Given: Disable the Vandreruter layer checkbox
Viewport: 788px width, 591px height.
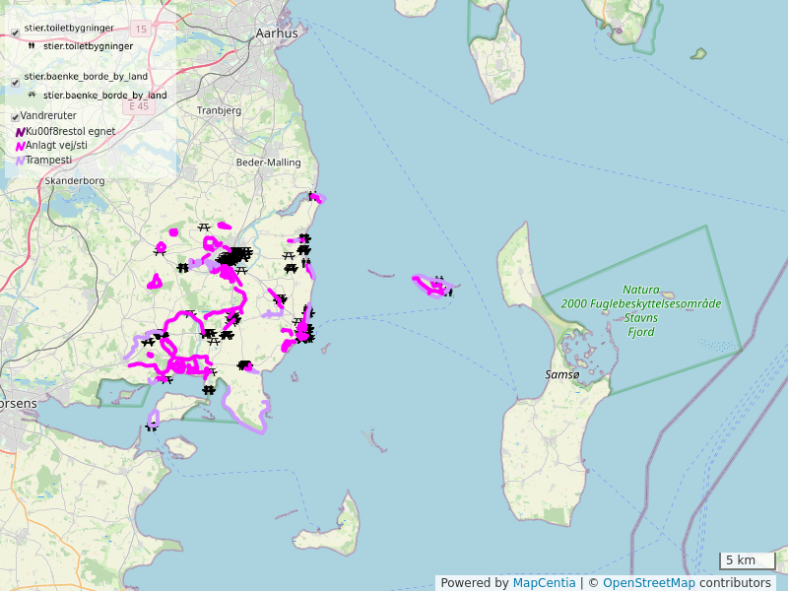Looking at the screenshot, I should point(15,117).
